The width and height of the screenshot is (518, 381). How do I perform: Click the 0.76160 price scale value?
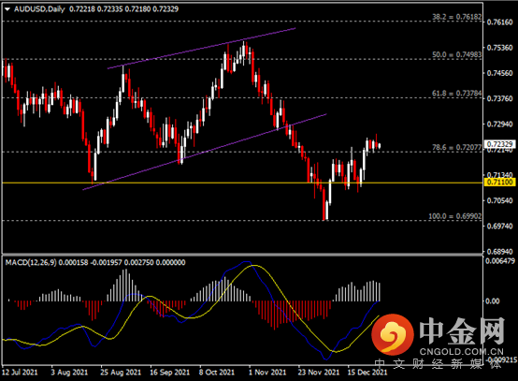click(x=500, y=22)
